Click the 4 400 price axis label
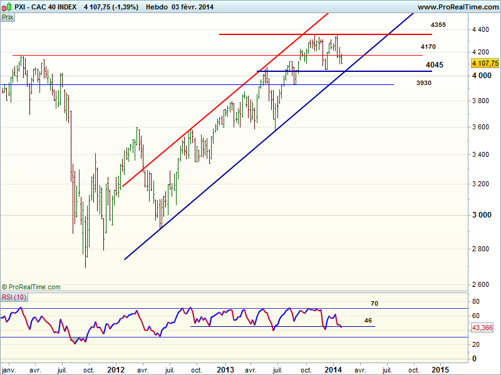Viewport: 501px width, 375px height. [481, 30]
